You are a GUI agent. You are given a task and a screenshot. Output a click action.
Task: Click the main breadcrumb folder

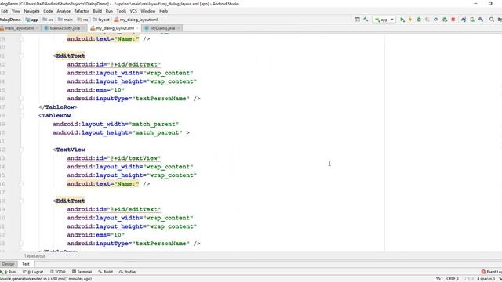66,20
